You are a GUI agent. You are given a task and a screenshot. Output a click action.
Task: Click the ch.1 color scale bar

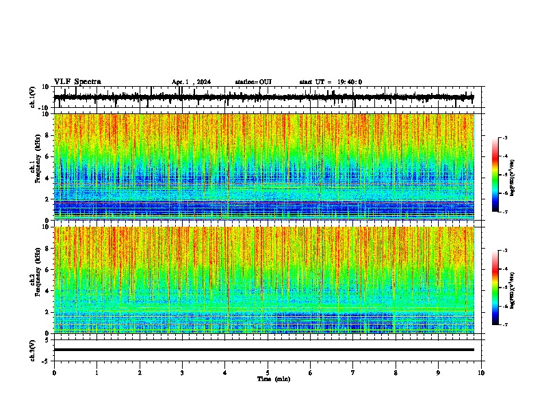click(x=495, y=175)
